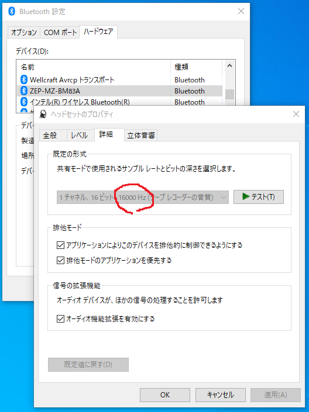Disable オーディオ機能拡張を有効にする checkbox
The width and height of the screenshot is (309, 412).
(x=60, y=318)
